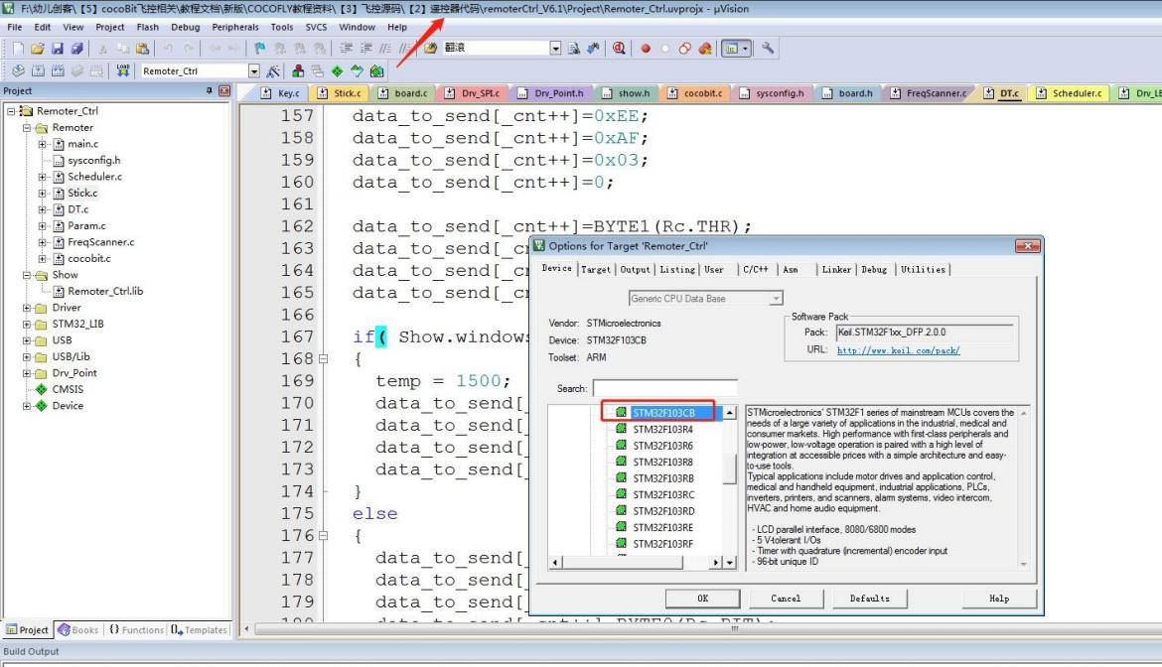Image resolution: width=1162 pixels, height=667 pixels.
Task: Click the Kill All Breakpoints icon
Action: tap(705, 49)
